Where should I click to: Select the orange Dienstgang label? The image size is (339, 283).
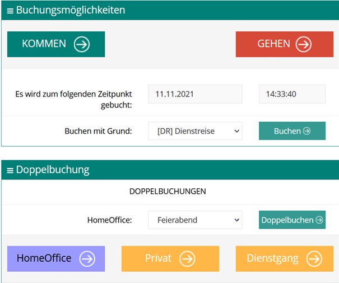272,258
